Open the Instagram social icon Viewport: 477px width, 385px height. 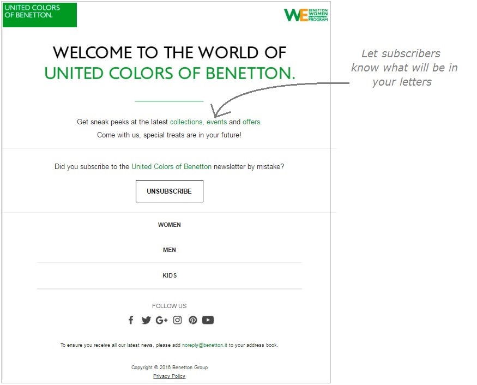(x=177, y=320)
